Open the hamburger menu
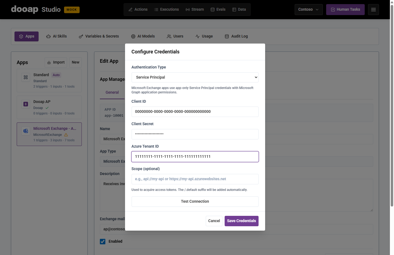 373,10
